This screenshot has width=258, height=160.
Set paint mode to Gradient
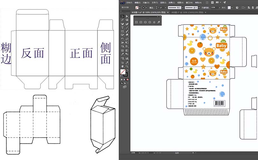coord(125,79)
